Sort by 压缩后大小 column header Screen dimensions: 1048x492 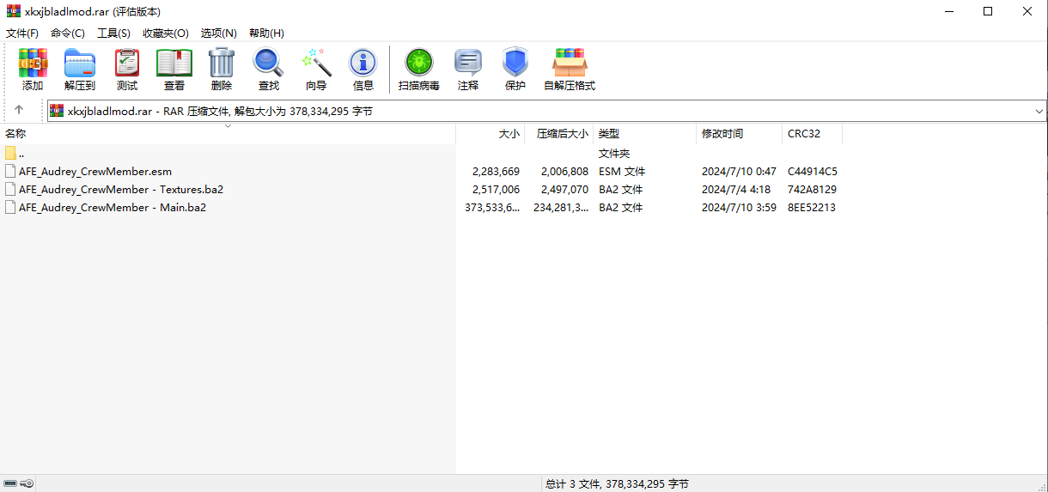[558, 134]
